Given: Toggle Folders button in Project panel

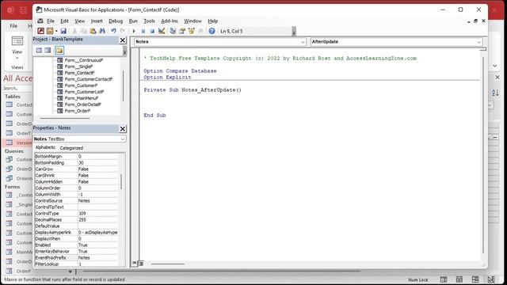Looking at the screenshot, I should click(x=59, y=51).
